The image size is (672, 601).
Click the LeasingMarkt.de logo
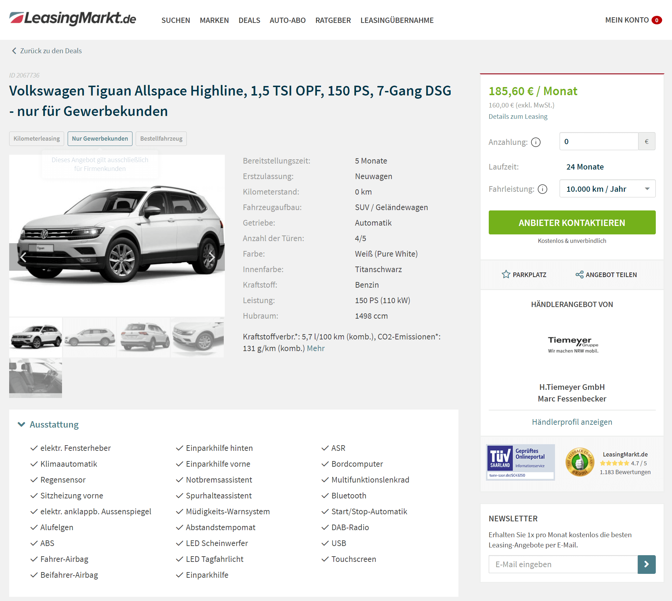pos(73,18)
